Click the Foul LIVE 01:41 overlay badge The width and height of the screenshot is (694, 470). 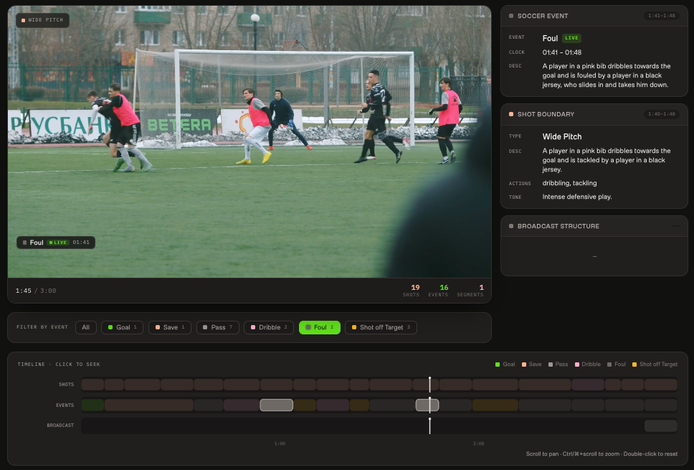point(56,243)
